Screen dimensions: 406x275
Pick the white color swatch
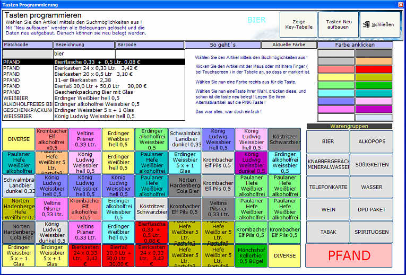click(x=336, y=117)
